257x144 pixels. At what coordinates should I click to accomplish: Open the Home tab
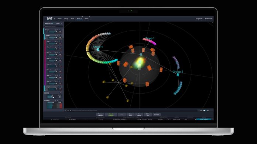pyautogui.click(x=59, y=19)
